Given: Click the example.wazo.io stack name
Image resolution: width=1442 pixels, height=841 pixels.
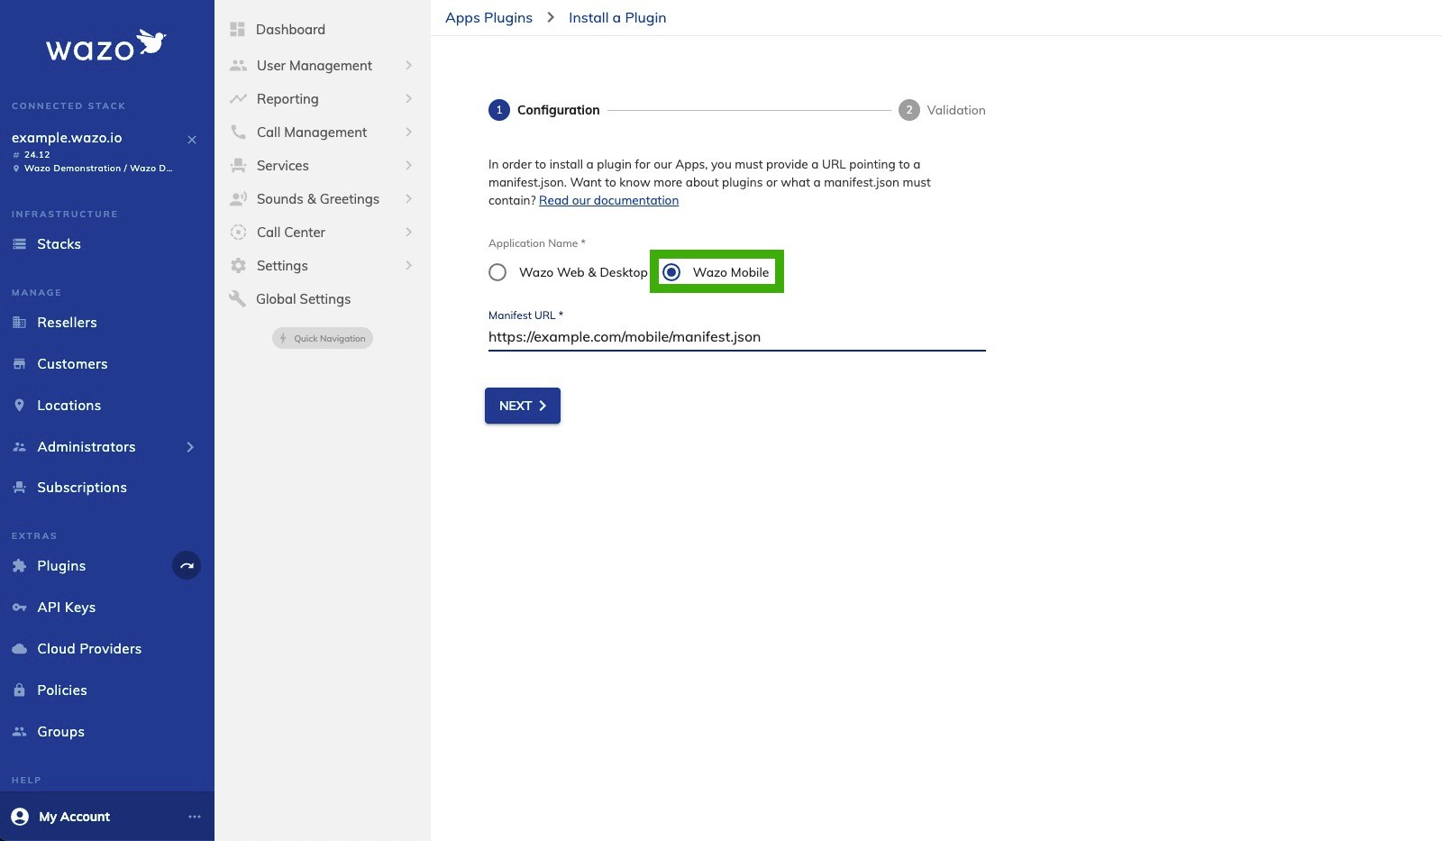Looking at the screenshot, I should pyautogui.click(x=67, y=138).
